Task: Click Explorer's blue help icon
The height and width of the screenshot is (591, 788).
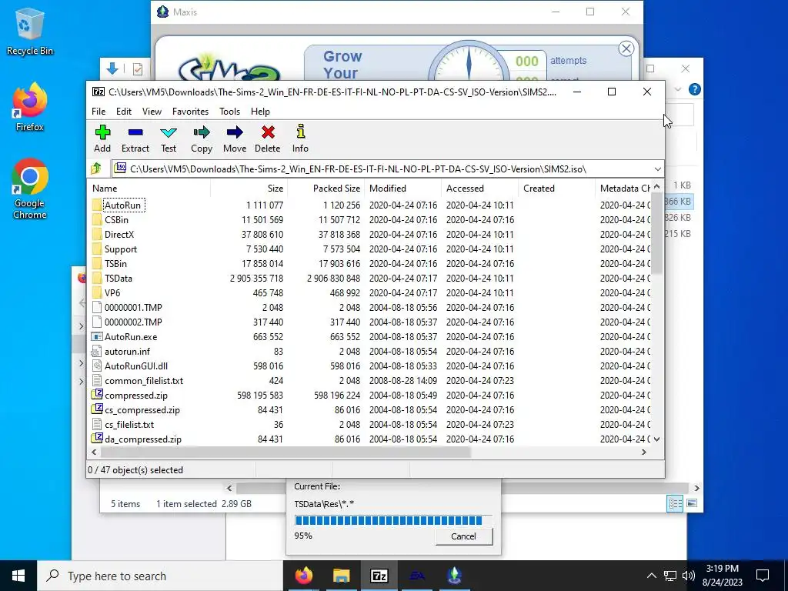Action: pos(695,89)
